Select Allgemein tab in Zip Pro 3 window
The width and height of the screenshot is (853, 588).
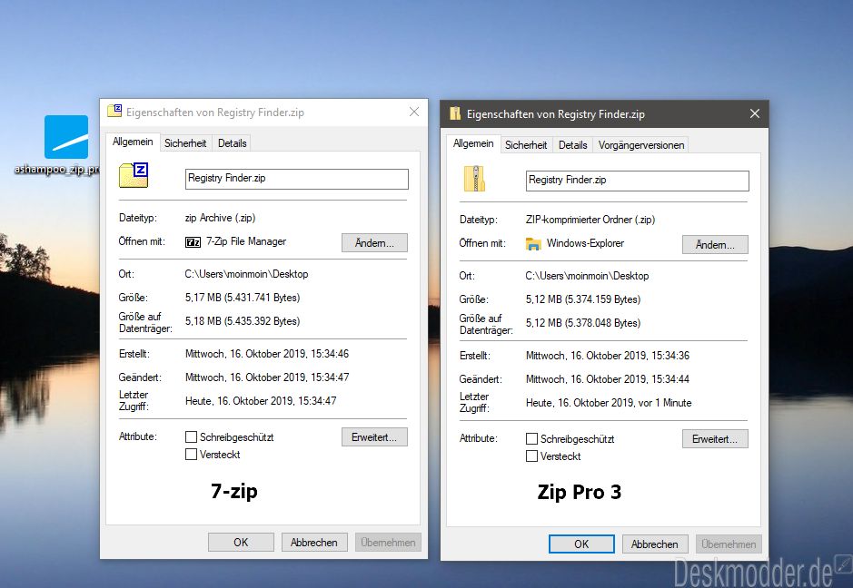473,143
